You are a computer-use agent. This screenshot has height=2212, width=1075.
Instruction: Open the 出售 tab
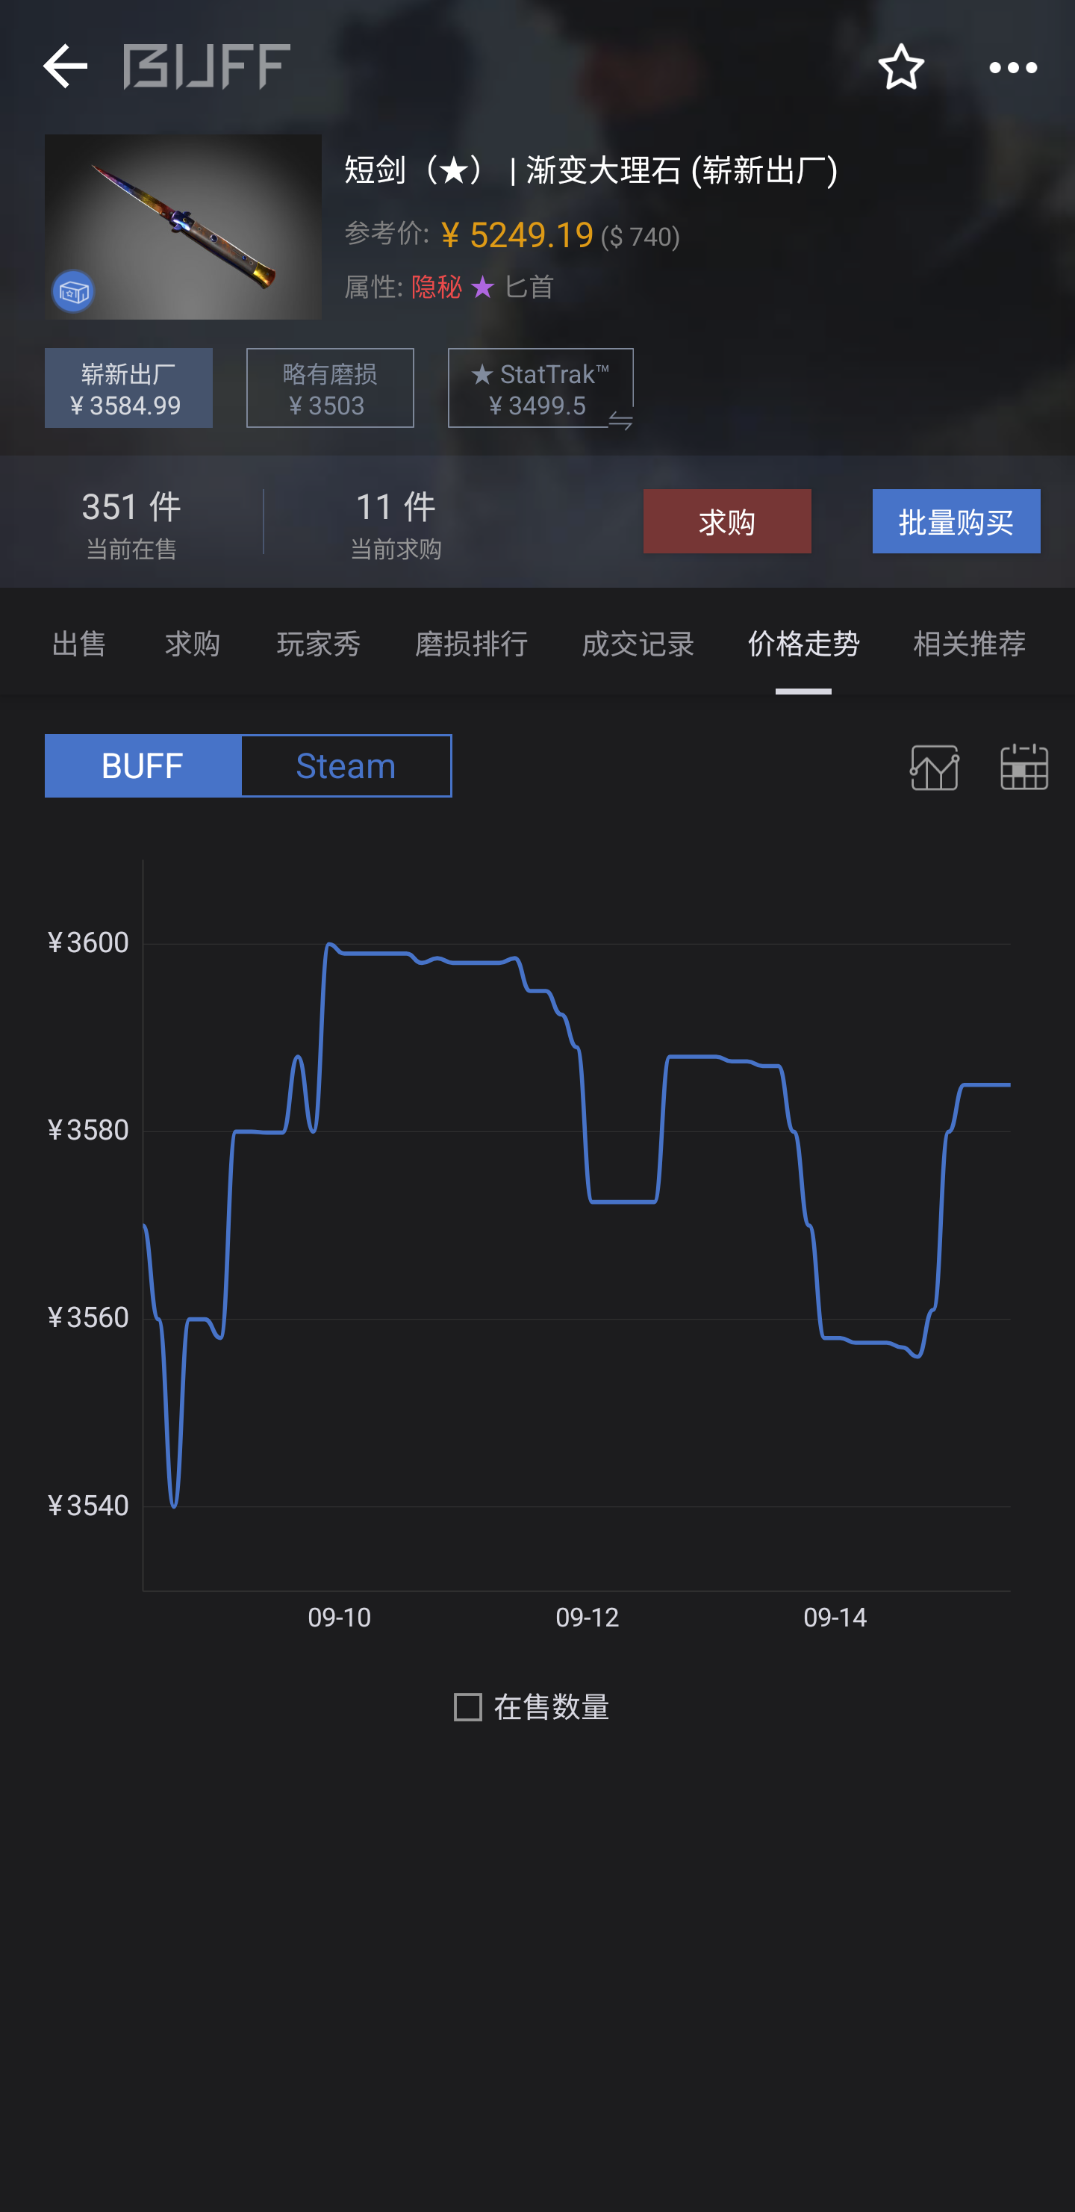click(x=79, y=643)
